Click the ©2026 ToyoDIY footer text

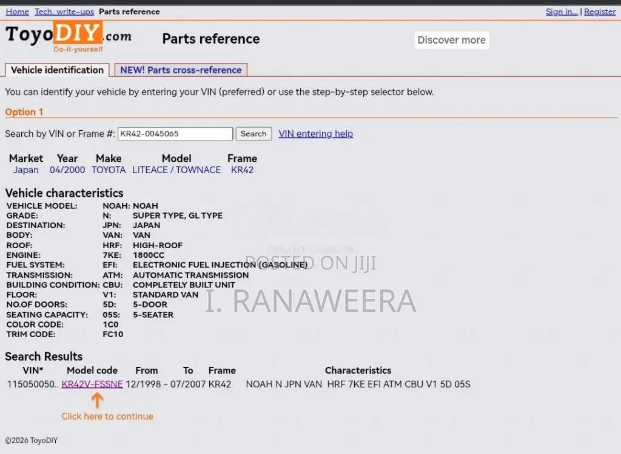click(x=32, y=440)
